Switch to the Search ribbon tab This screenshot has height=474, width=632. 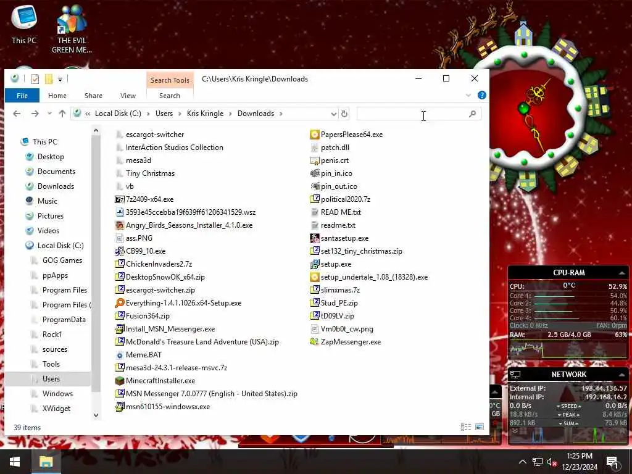[169, 96]
